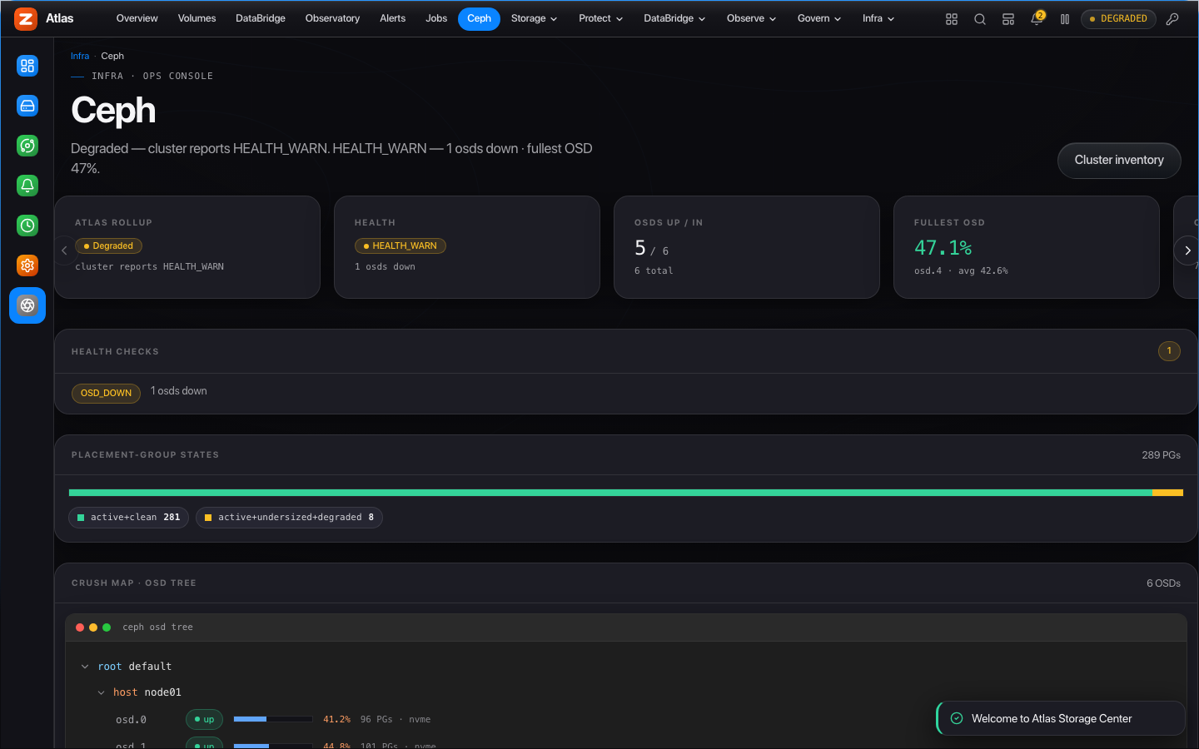Viewport: 1199px width, 749px height.
Task: Open search with the magnifier icon
Action: 980,19
